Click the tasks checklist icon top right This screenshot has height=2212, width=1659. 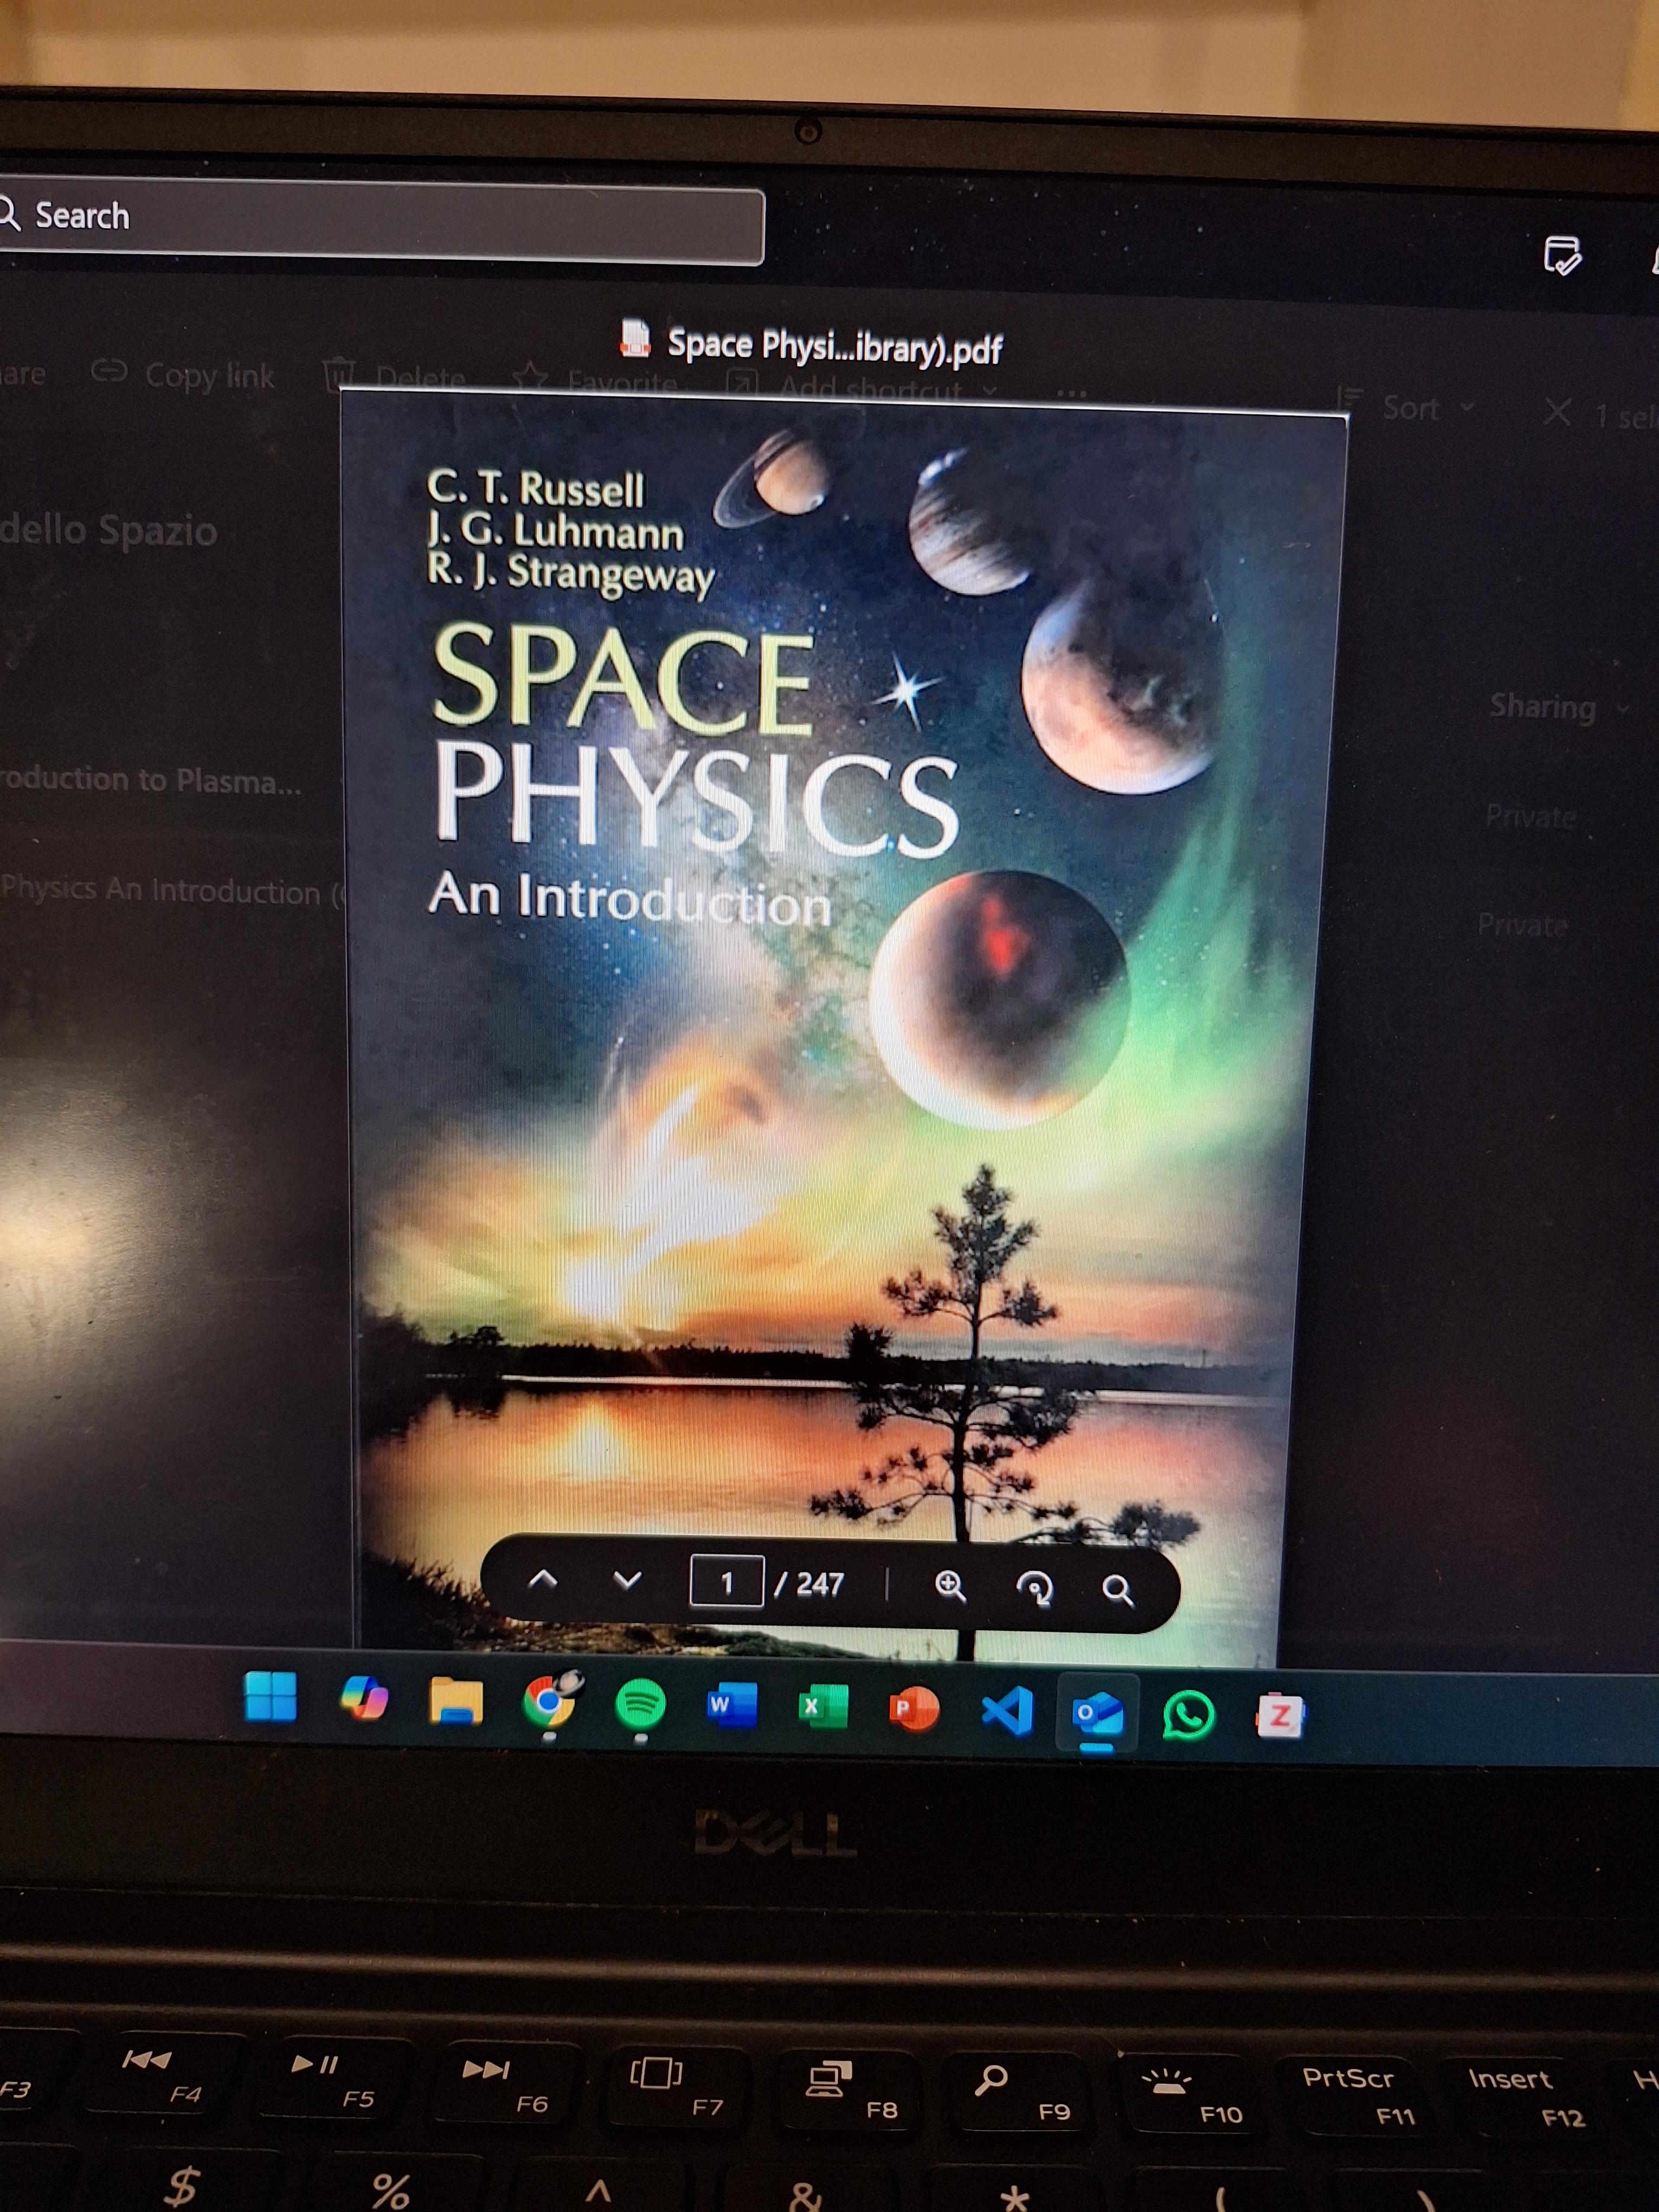1562,257
